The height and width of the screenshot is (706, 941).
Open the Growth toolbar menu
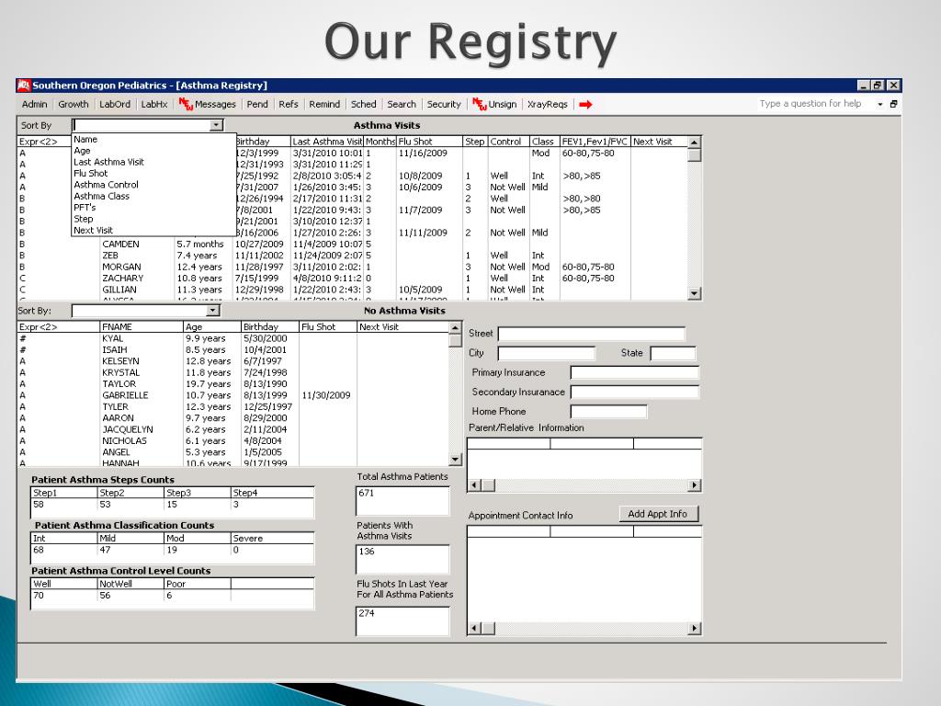(x=74, y=105)
